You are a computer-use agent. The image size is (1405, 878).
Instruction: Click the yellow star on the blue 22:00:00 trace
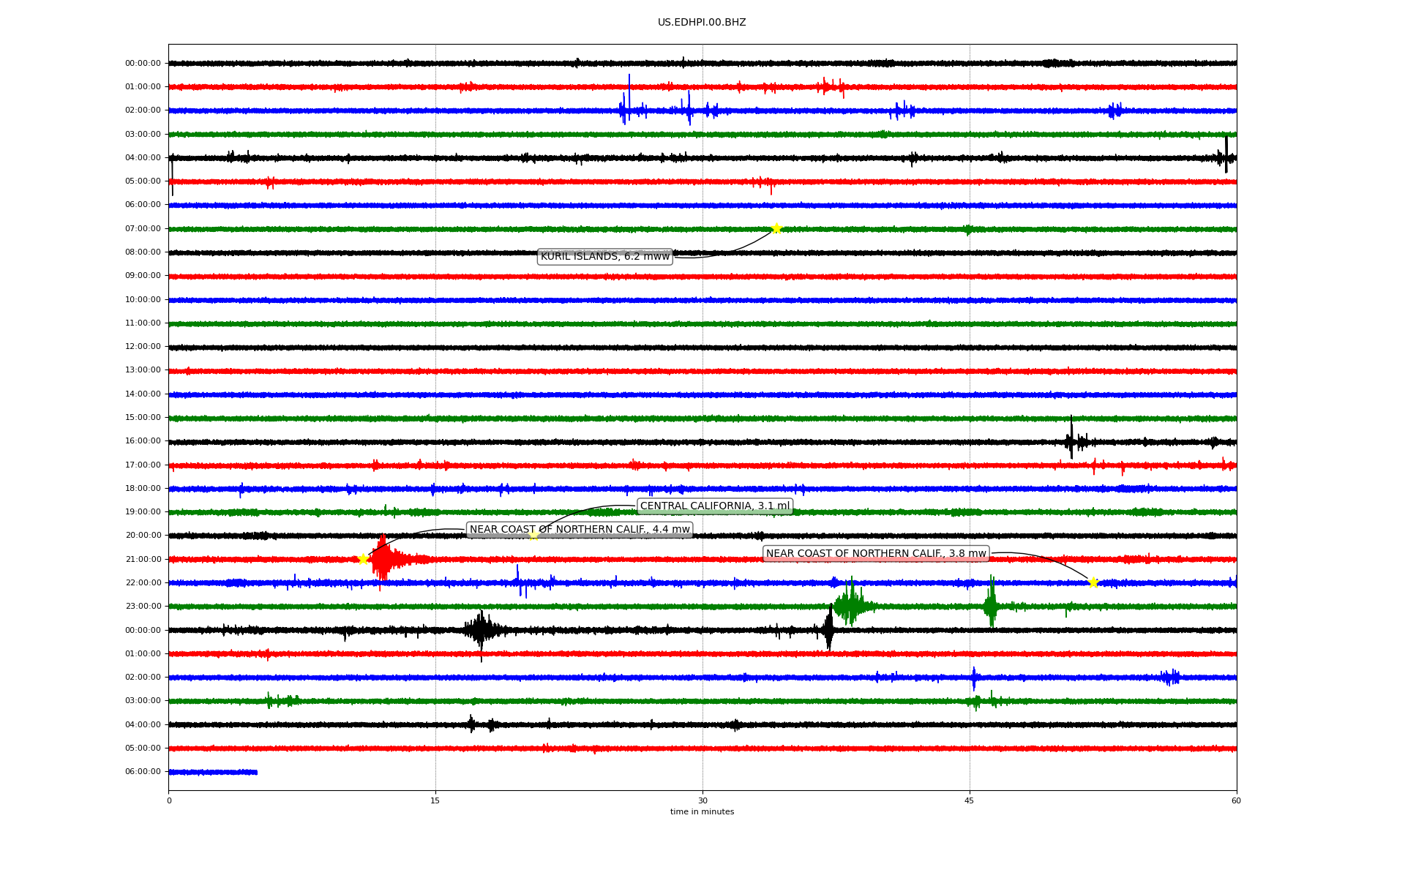pyautogui.click(x=1093, y=582)
